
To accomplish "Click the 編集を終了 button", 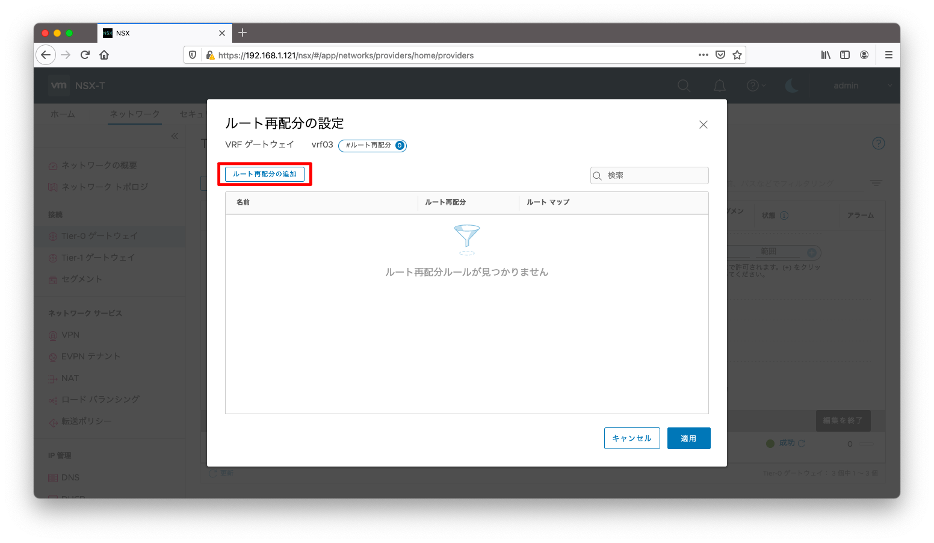I will 843,421.
